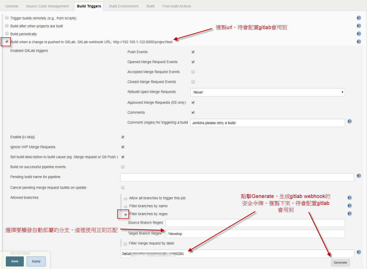Click Generate to create secret token
367x269 pixels.
coord(340,263)
